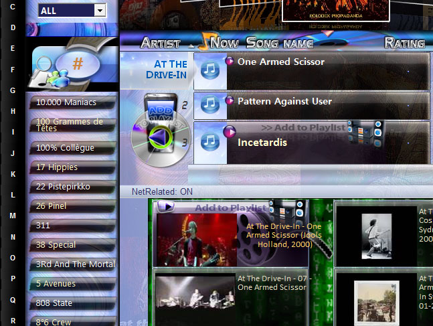Jump to letter P in alphabet index
The height and width of the screenshot is (326, 433).
click(13, 278)
